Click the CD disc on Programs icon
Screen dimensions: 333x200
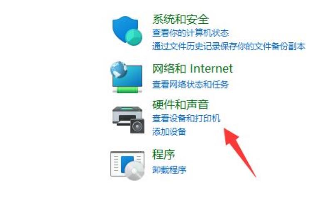tap(134, 171)
